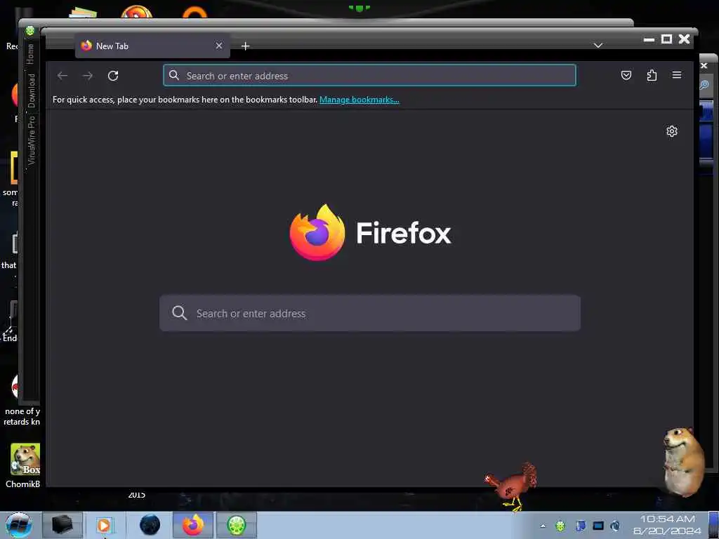Close the Firefox window
Viewport: 719px width, 539px height.
coord(684,39)
